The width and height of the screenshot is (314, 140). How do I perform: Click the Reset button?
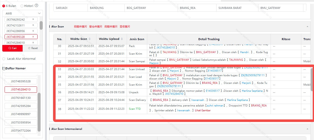[x=33, y=48]
